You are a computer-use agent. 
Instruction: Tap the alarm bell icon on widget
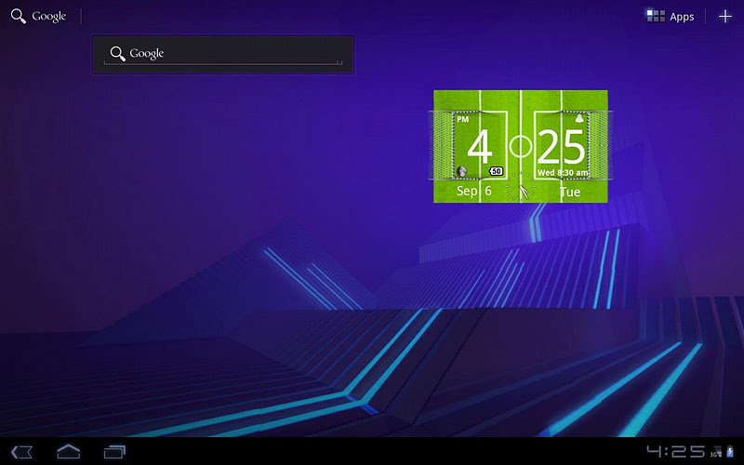point(578,119)
